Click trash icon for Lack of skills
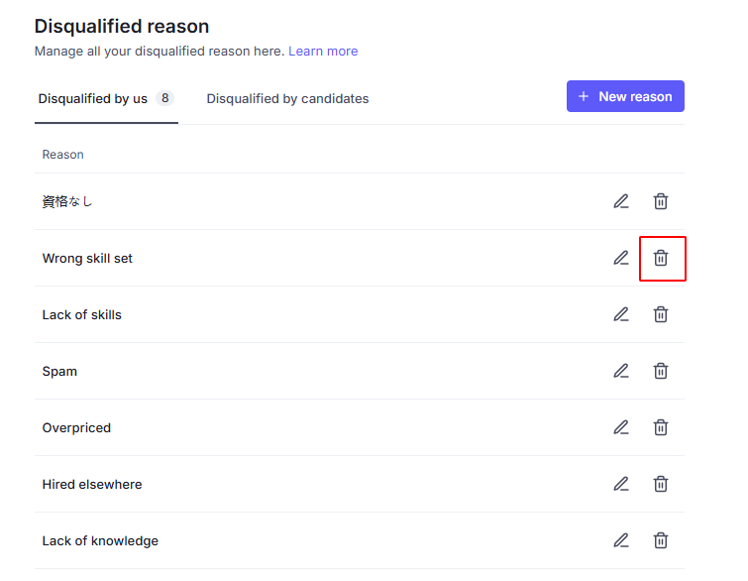748x581 pixels. (x=661, y=314)
